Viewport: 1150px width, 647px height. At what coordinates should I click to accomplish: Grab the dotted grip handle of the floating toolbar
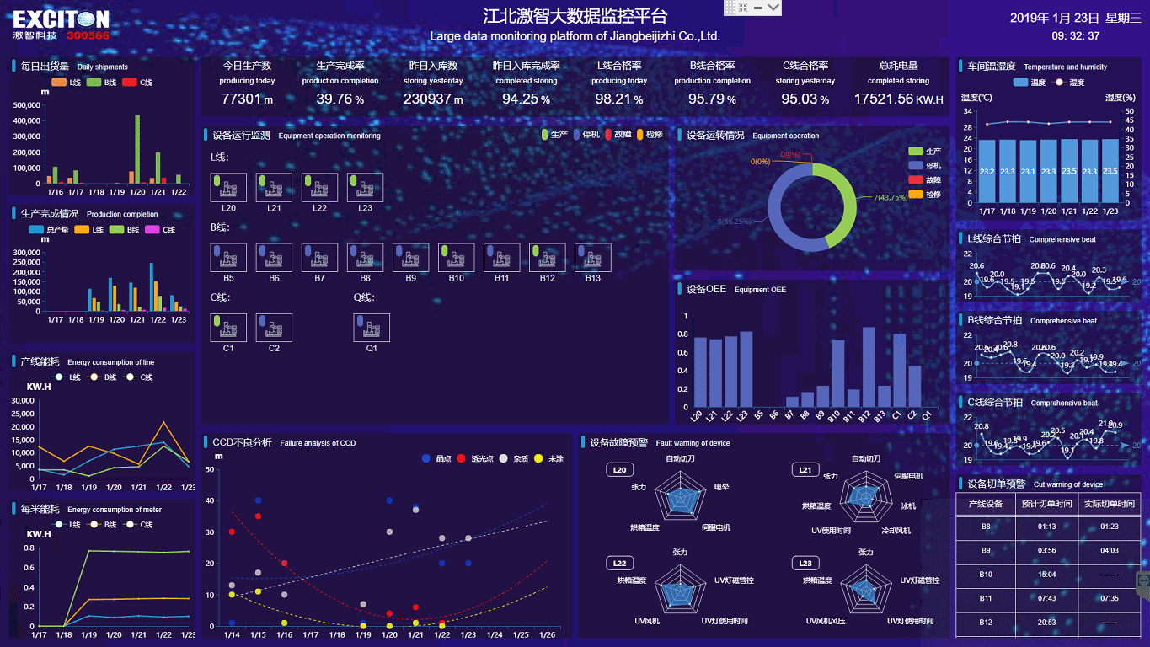click(x=730, y=7)
